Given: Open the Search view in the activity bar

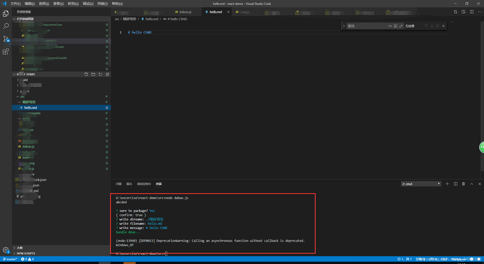Looking at the screenshot, I should point(6,26).
